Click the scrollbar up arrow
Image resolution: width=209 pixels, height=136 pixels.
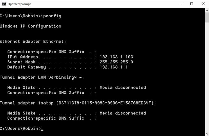(x=207, y=10)
